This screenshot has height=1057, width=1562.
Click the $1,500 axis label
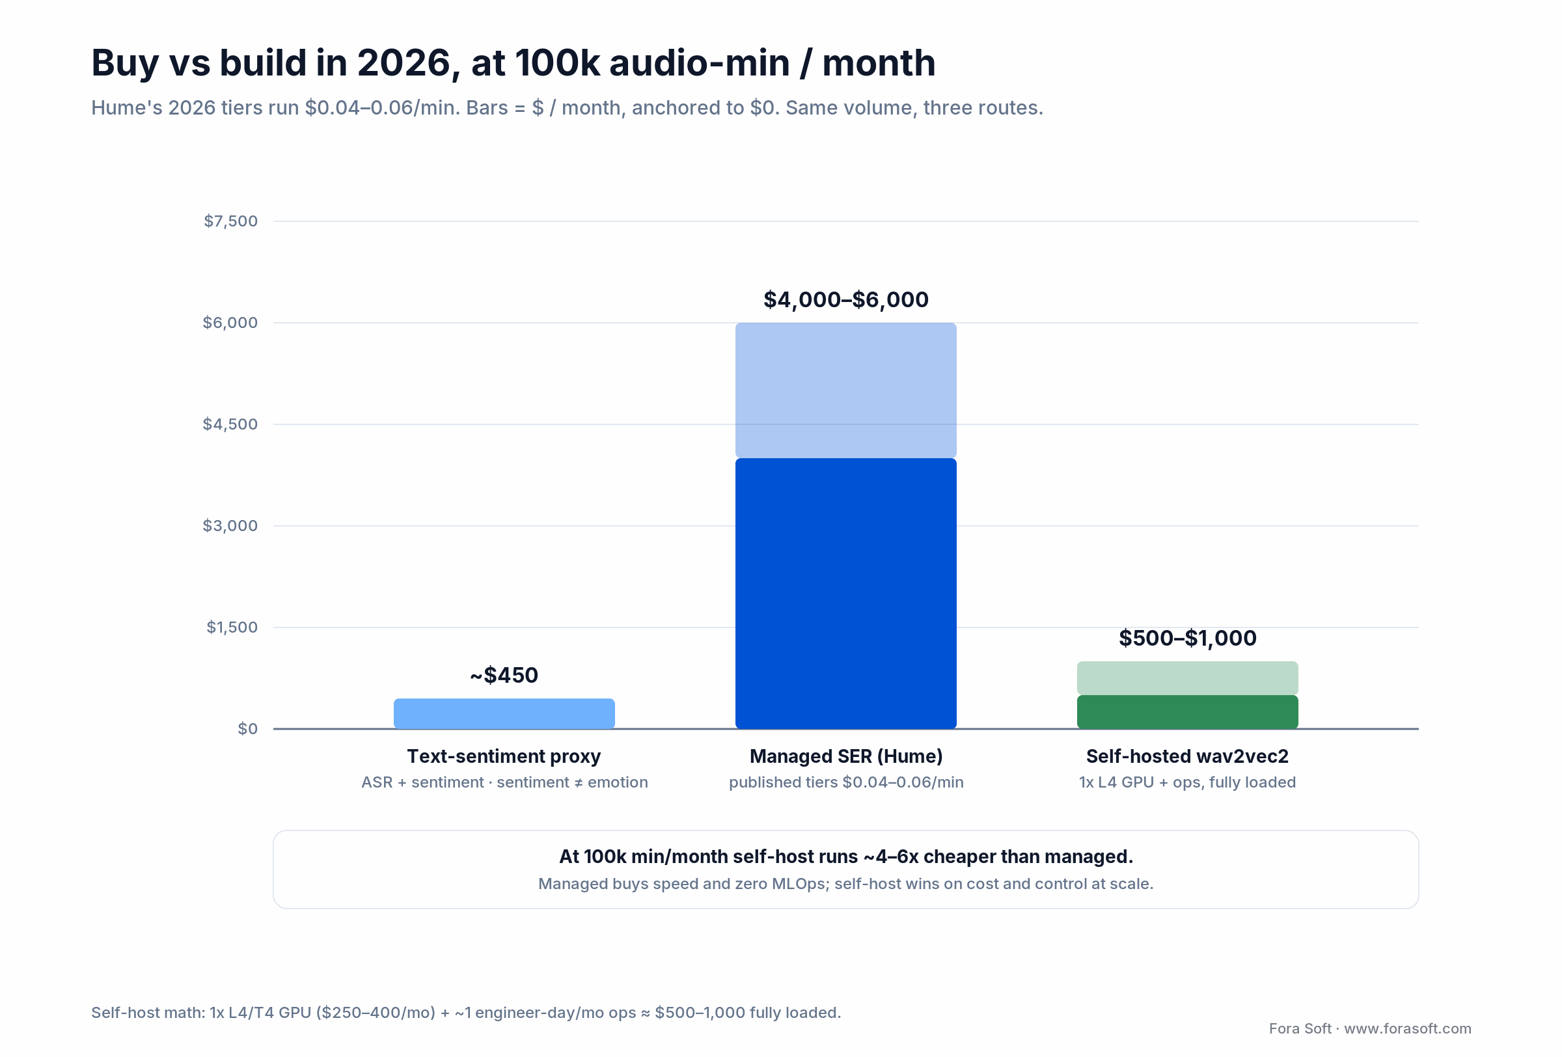(232, 627)
